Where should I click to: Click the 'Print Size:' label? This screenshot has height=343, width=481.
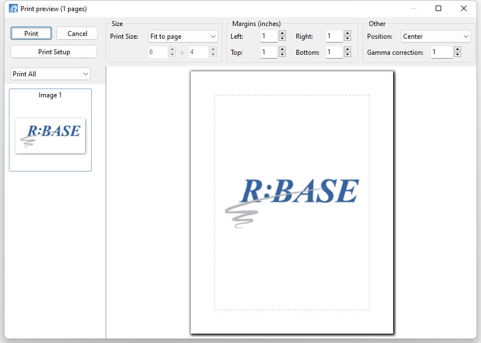[124, 36]
